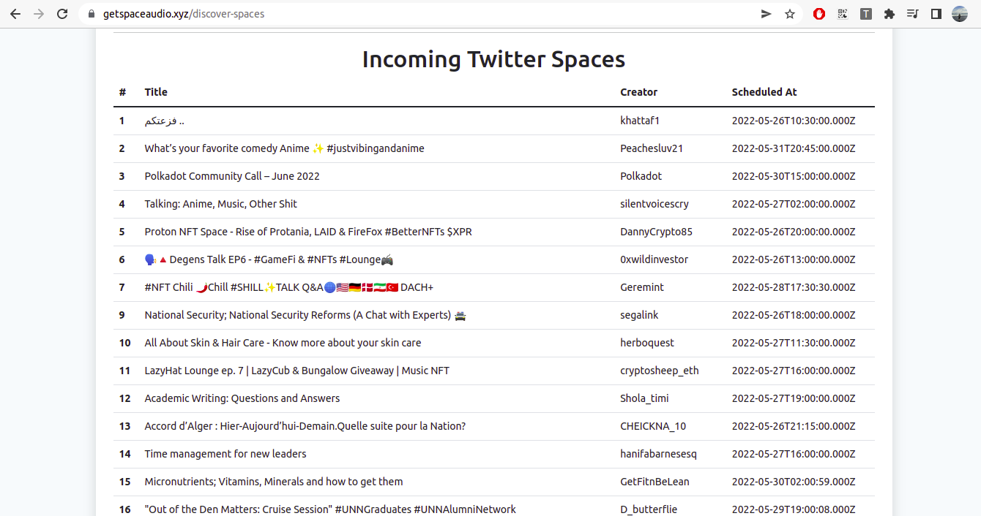Select the Accord d'Alger space title
981x516 pixels.
(305, 426)
